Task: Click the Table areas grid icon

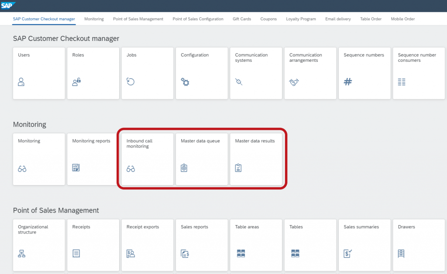Action: point(241,254)
